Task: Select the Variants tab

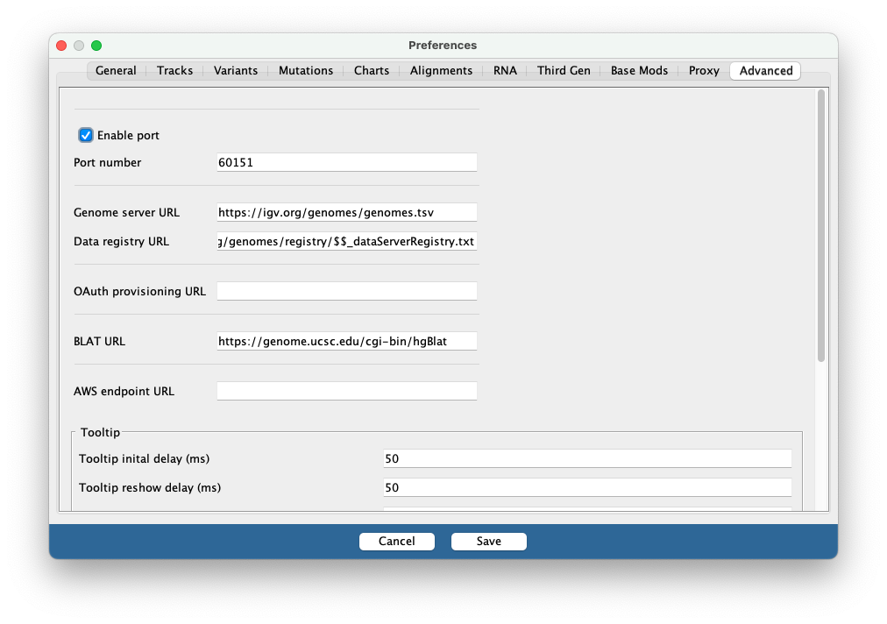Action: [x=235, y=71]
